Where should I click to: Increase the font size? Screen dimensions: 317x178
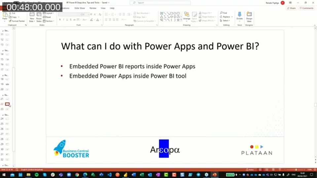[x=91, y=14]
